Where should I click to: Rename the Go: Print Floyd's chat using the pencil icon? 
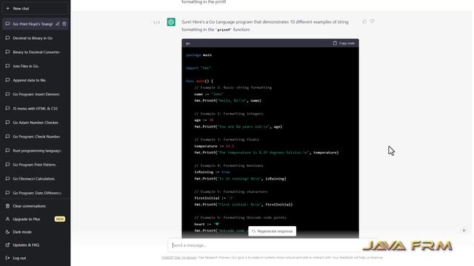[x=58, y=24]
